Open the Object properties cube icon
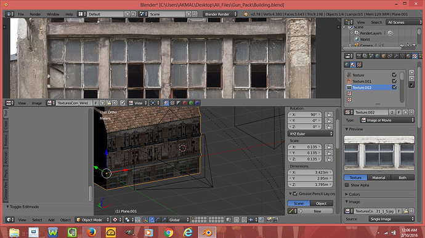 point(384,56)
